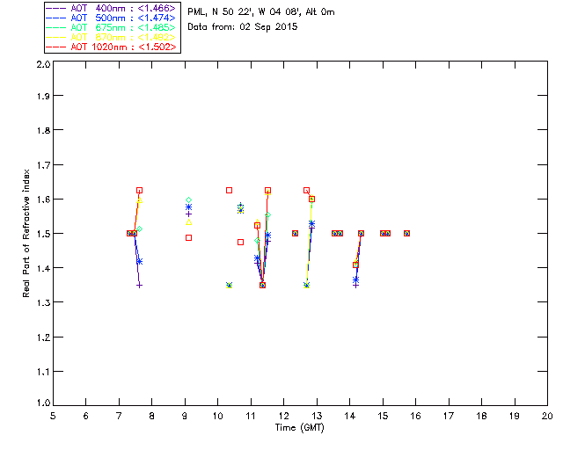Click the 17 tick label on time axis
This screenshot has width=563, height=450.
(449, 416)
